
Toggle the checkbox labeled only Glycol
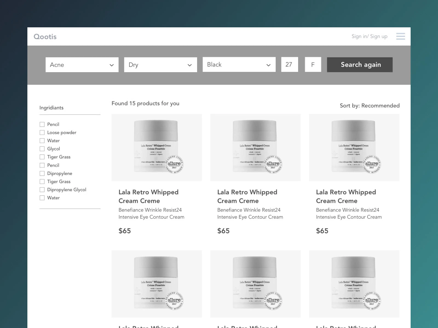pos(42,149)
